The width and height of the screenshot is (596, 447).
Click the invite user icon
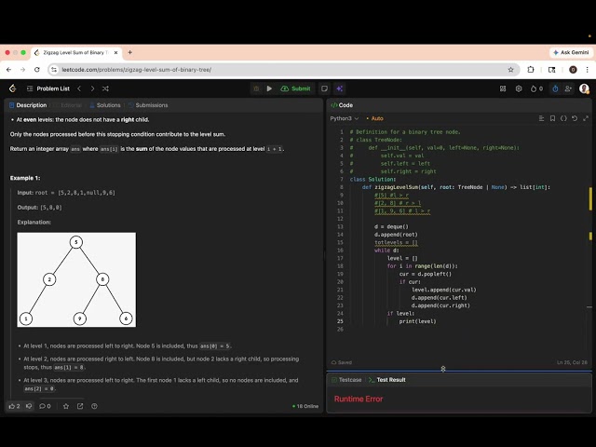[x=568, y=88]
